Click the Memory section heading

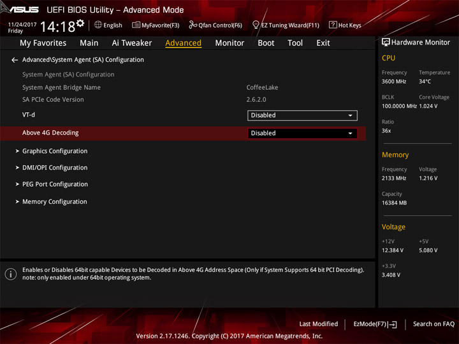click(x=395, y=155)
